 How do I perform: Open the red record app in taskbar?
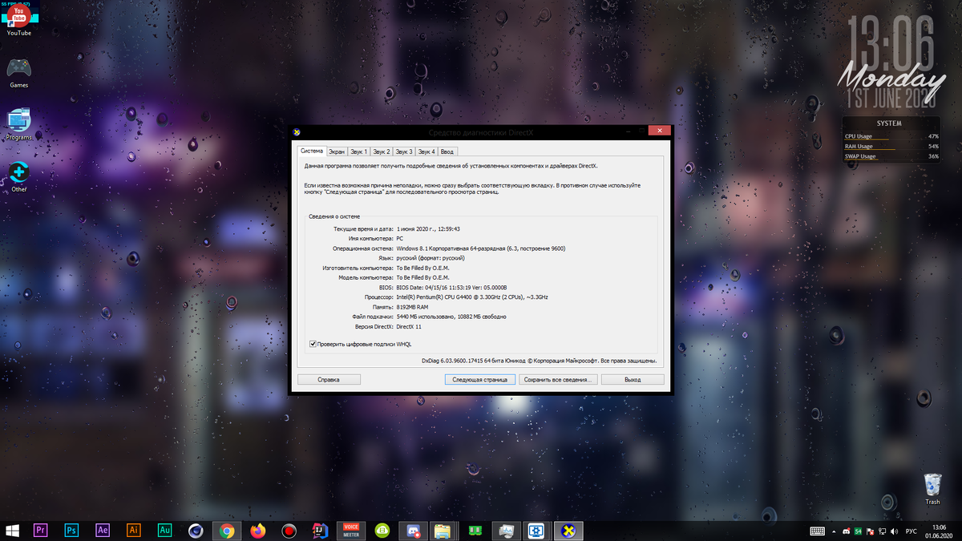pyautogui.click(x=289, y=531)
